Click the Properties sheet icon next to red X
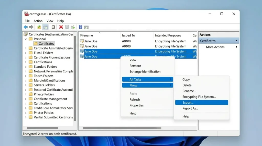This screenshot has height=146, width=262. (x=67, y=27)
